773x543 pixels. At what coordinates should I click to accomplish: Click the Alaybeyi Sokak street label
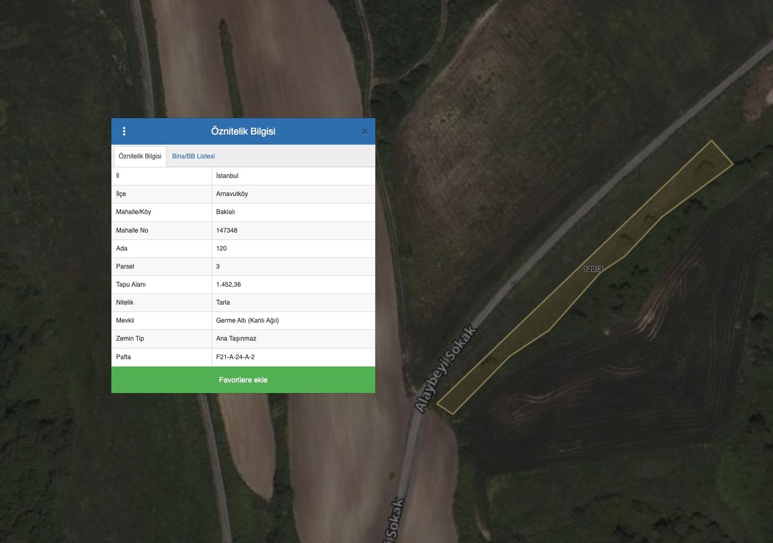(445, 370)
